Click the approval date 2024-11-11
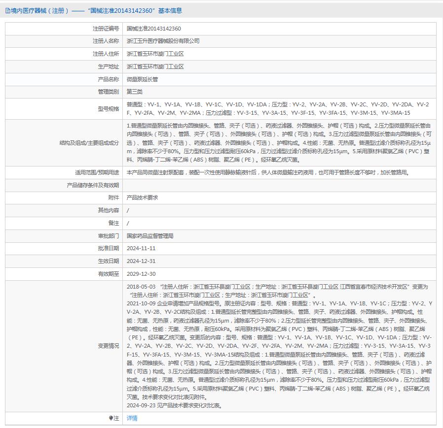Screen dimensions: 443x428 pyautogui.click(x=141, y=249)
